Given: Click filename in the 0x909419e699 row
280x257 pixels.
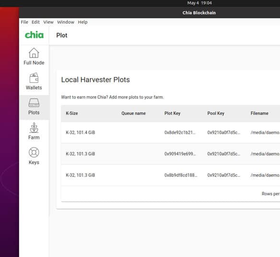Looking at the screenshot, I should [265, 154].
